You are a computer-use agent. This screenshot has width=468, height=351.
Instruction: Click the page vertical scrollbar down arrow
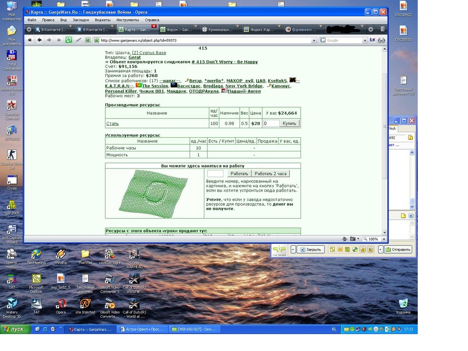point(384,233)
